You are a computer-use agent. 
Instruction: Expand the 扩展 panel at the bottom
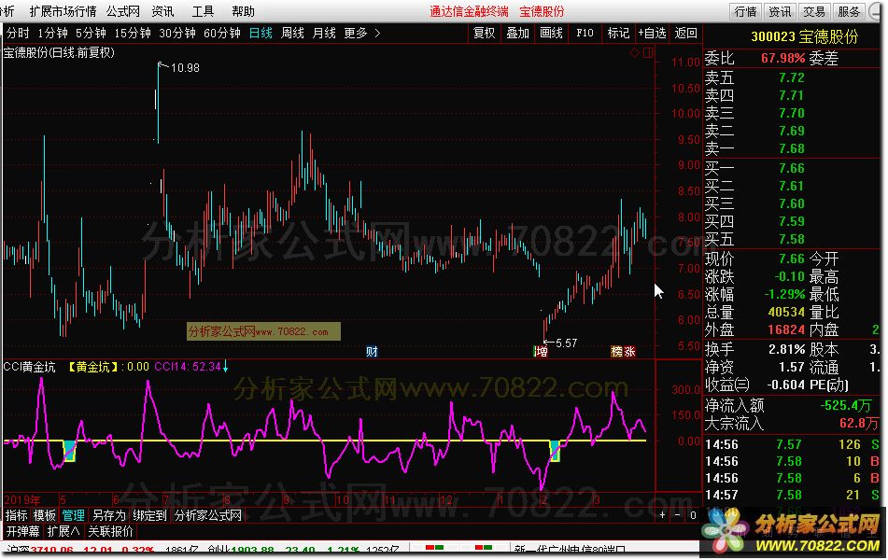pos(63,531)
